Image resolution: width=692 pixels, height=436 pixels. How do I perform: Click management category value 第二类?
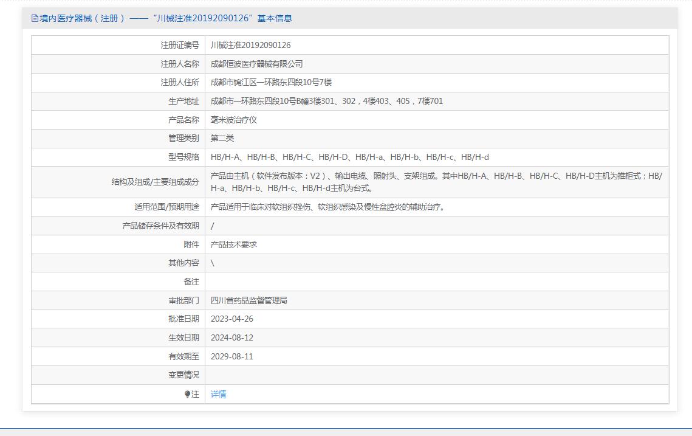click(x=222, y=138)
